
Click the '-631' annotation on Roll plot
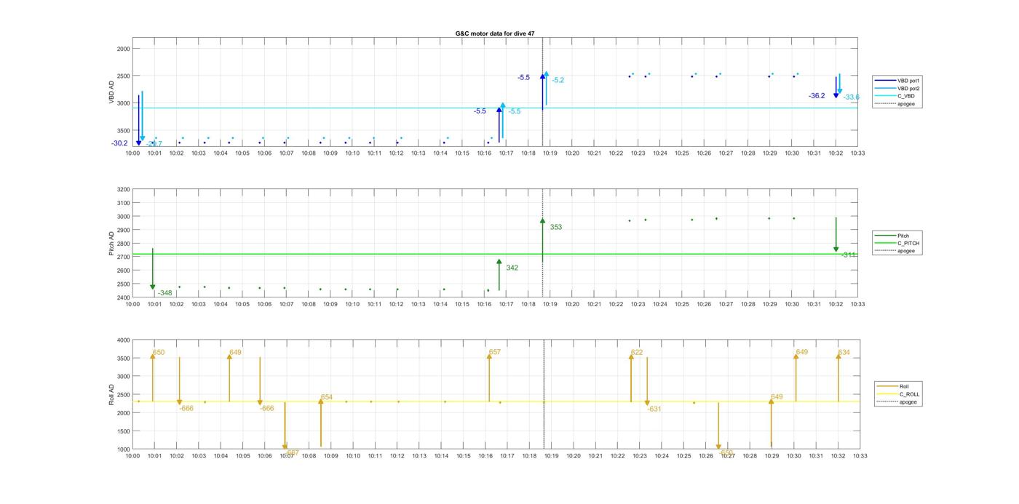click(654, 409)
